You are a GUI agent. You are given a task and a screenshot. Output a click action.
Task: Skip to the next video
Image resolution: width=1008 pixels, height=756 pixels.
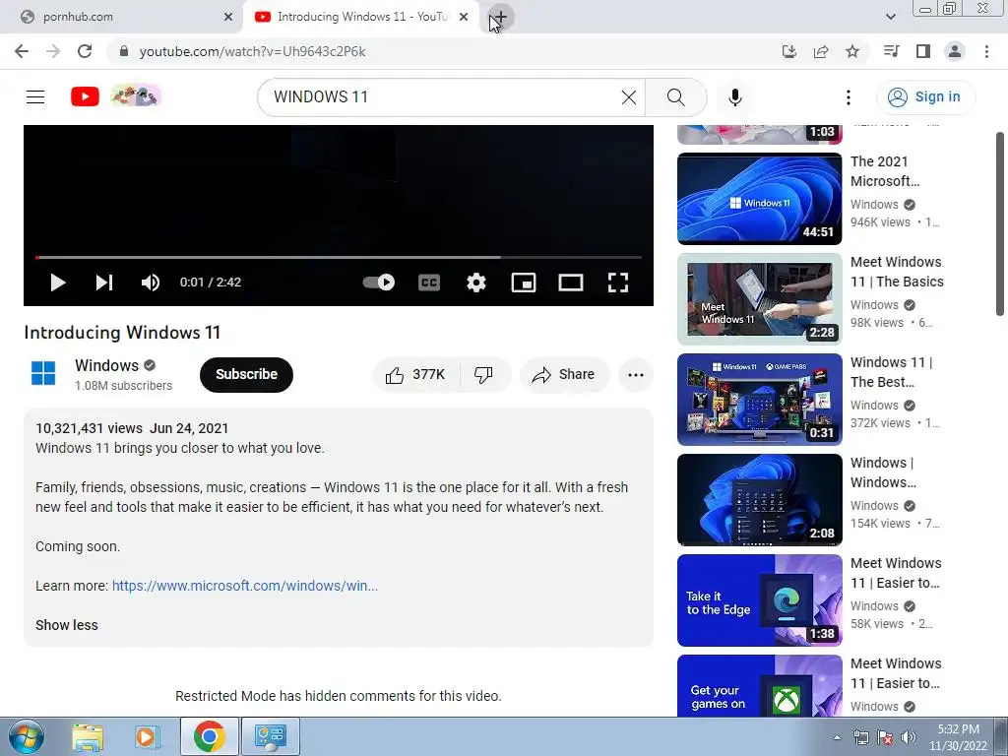[x=104, y=283]
